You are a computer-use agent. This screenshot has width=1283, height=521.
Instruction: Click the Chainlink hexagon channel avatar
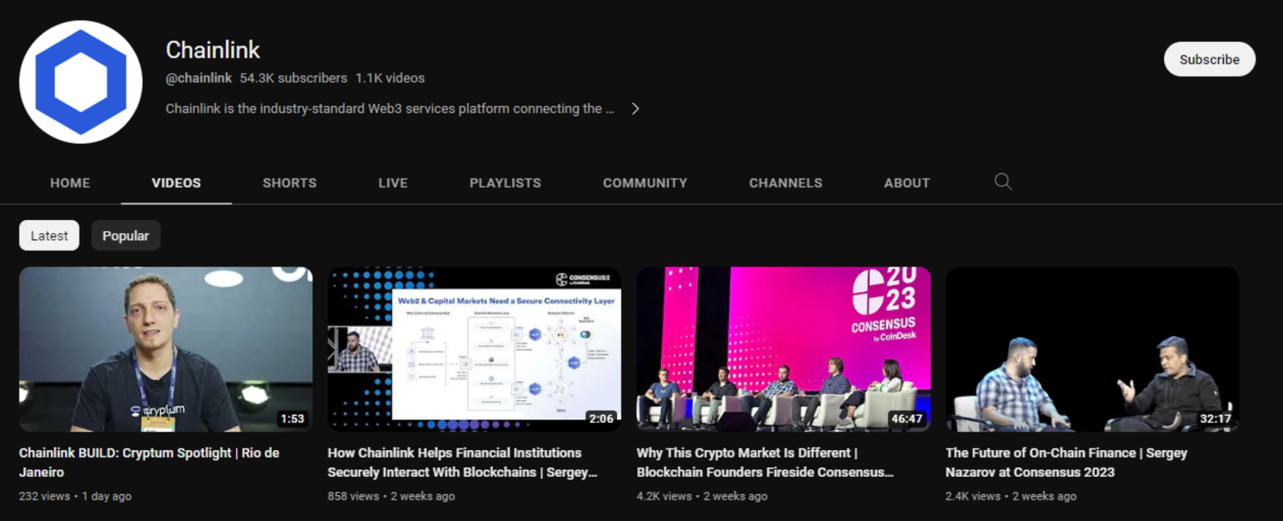click(81, 82)
